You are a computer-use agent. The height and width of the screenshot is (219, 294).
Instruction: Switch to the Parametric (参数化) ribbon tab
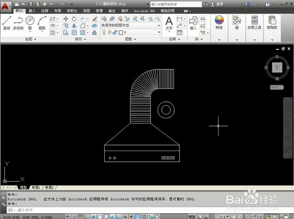coord(72,11)
